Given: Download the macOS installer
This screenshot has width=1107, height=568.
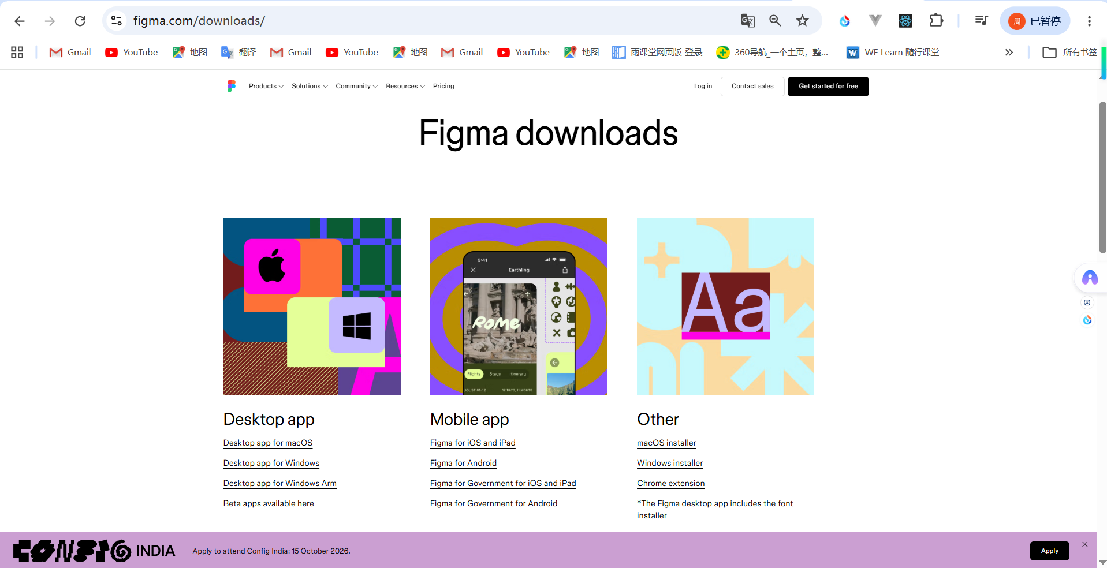Looking at the screenshot, I should coord(666,443).
